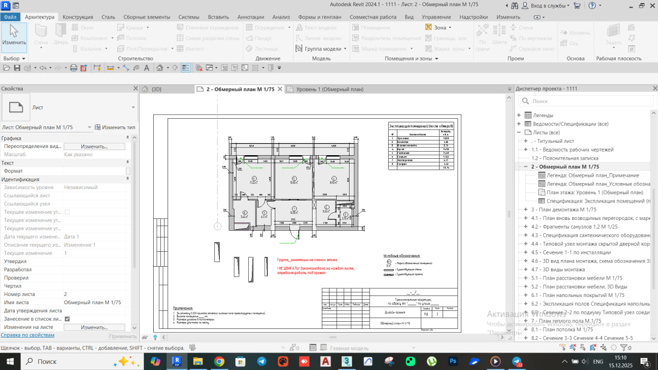Click the Save icon in quick access toolbar

pyautogui.click(x=17, y=68)
